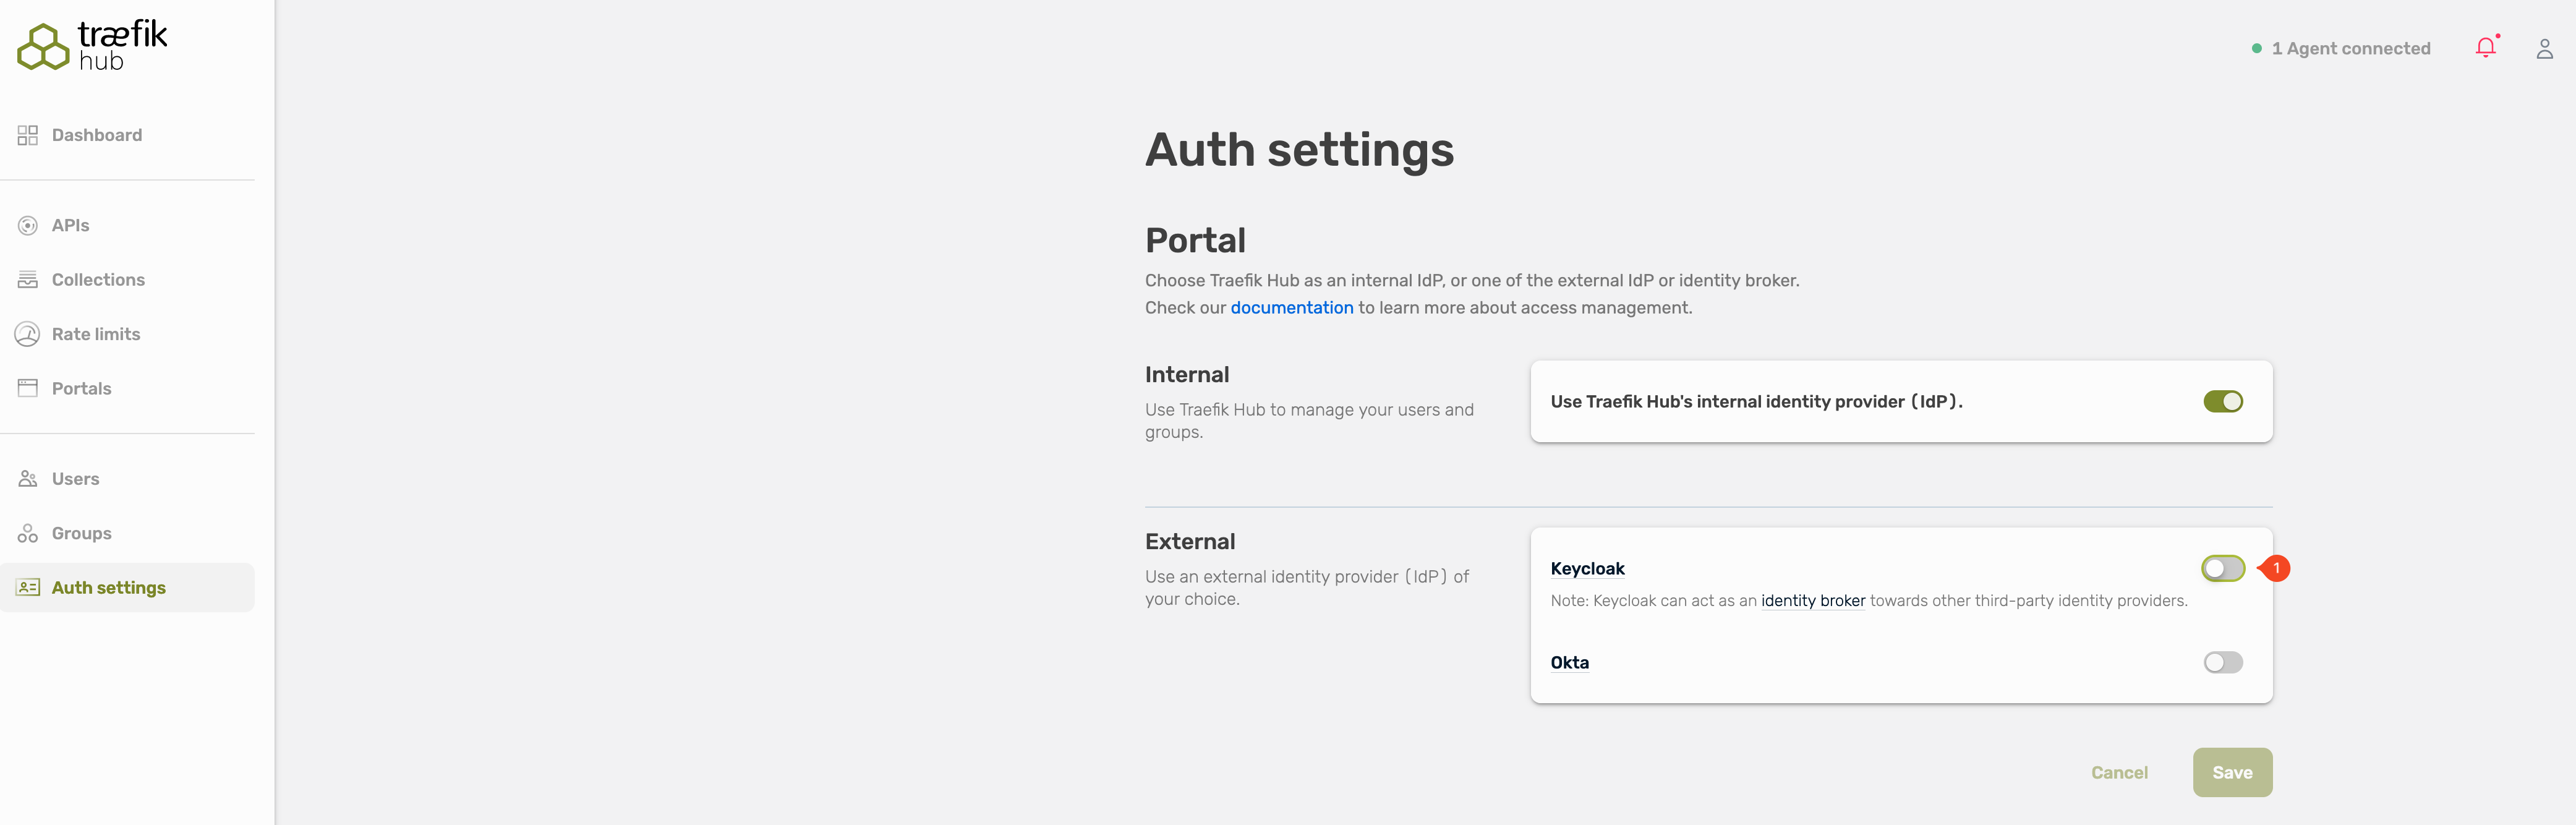Viewport: 2576px width, 825px height.
Task: Enable the Keycloak toggle
Action: click(2222, 568)
